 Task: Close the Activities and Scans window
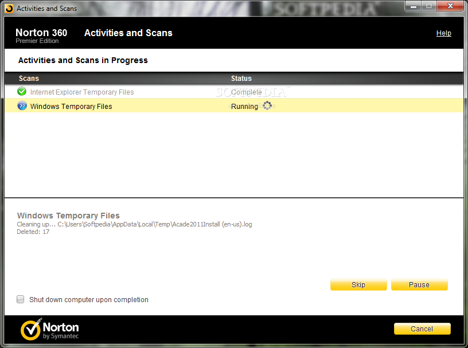[450, 6]
